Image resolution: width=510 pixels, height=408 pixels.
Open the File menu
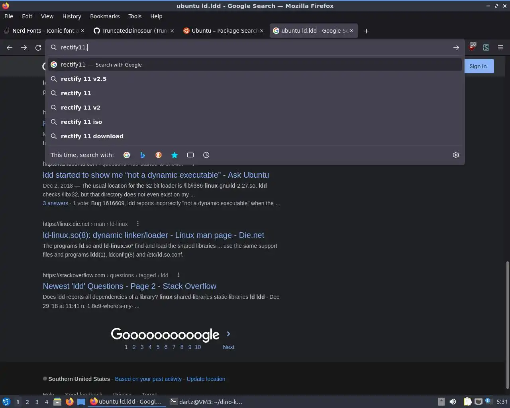click(9, 16)
